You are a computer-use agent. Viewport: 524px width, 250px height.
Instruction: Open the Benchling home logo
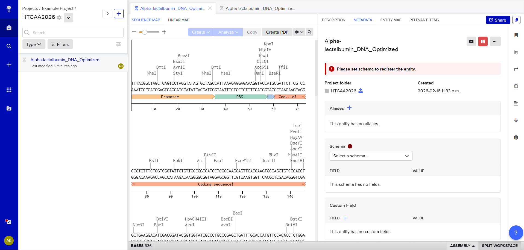(x=9, y=9)
